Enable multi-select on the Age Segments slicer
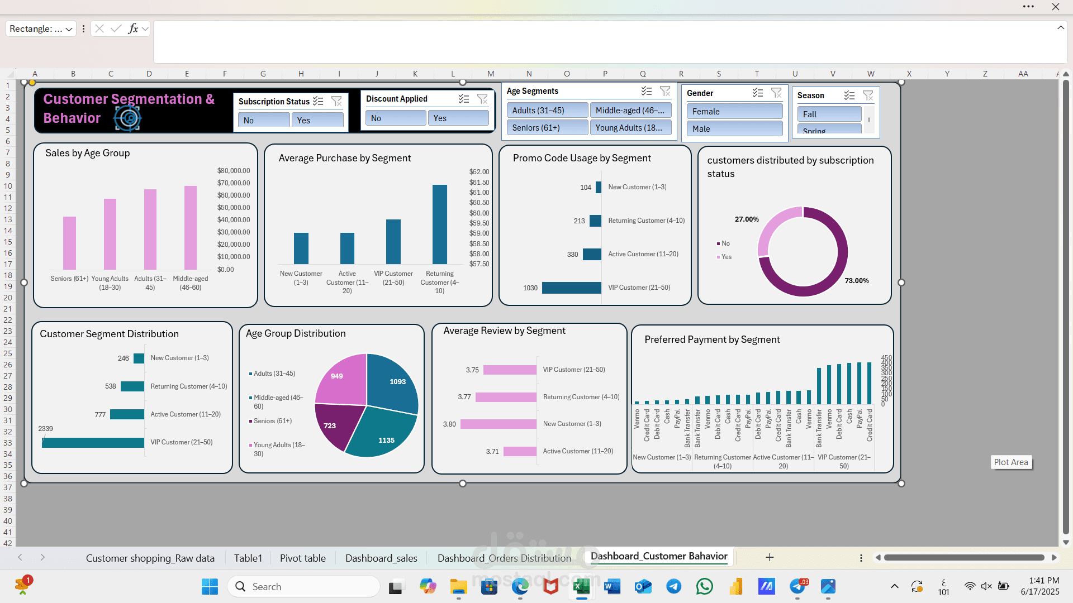 coord(647,90)
